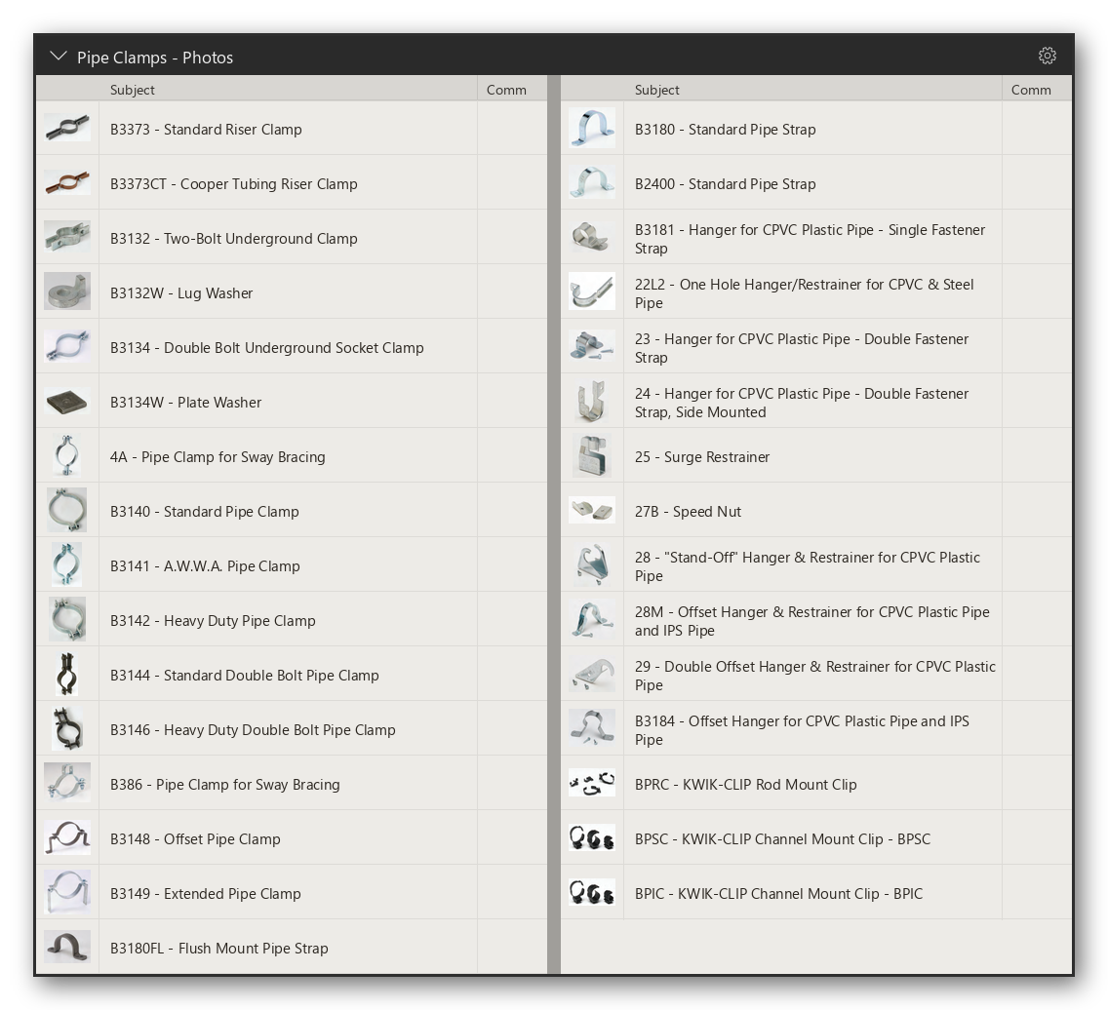The image size is (1108, 1010).
Task: Click the text 'B3134 - Double Bolt Underground Socket Clamp'
Action: [267, 348]
